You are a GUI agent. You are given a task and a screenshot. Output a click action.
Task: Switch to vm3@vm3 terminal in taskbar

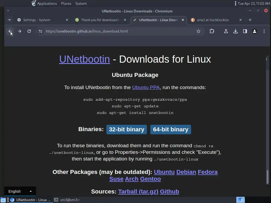tap(67, 200)
